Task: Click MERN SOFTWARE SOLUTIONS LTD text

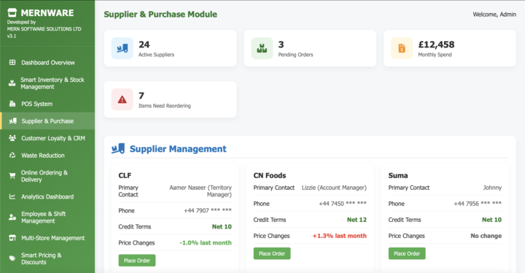Action: (44, 29)
